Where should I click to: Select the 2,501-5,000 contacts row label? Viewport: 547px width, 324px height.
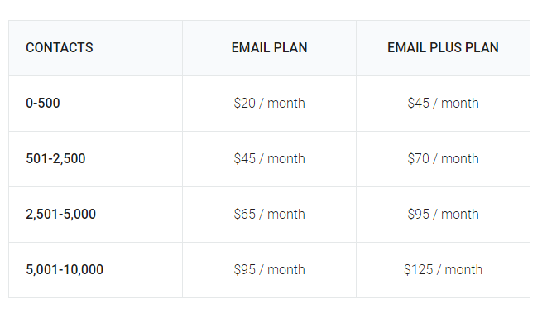pyautogui.click(x=60, y=214)
